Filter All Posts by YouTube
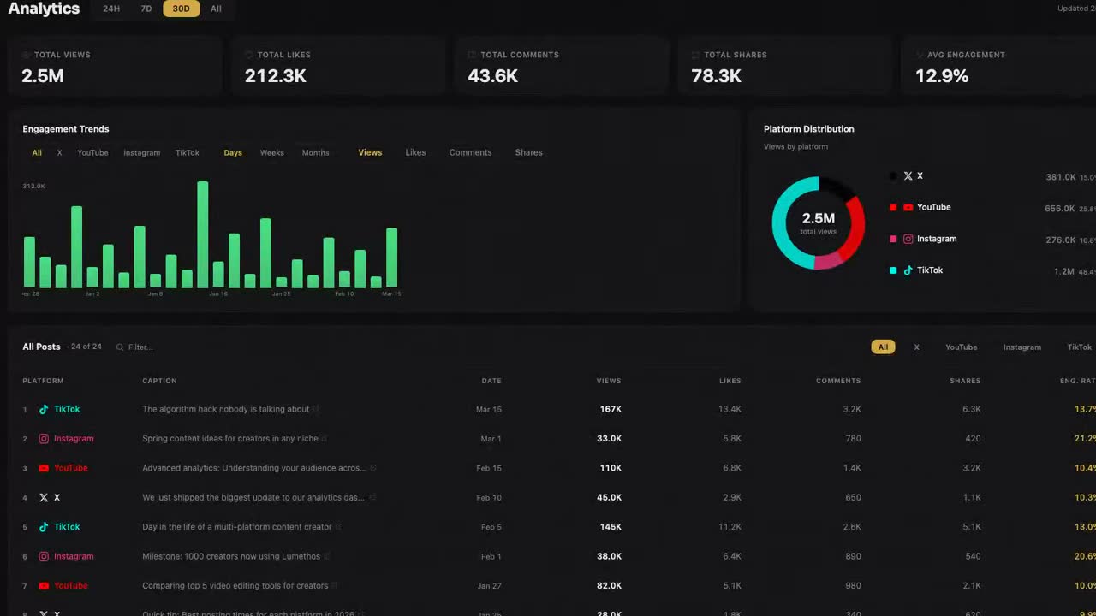Viewport: 1096px width, 616px height. point(962,347)
